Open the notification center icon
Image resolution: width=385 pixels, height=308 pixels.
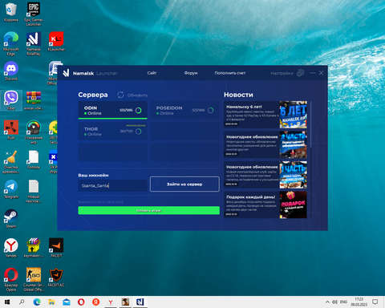click(375, 302)
